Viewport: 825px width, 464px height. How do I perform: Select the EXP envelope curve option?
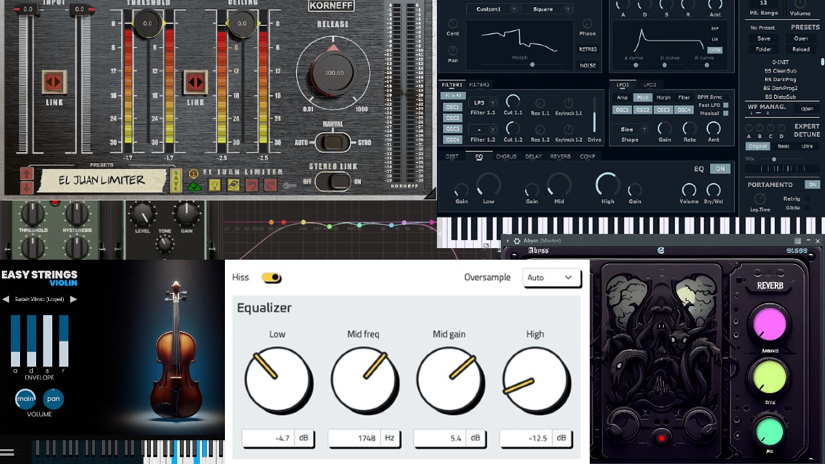coord(715,28)
